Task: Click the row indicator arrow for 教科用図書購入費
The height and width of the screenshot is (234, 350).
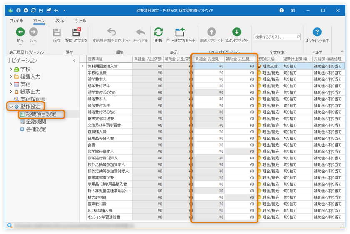Action: click(x=83, y=66)
